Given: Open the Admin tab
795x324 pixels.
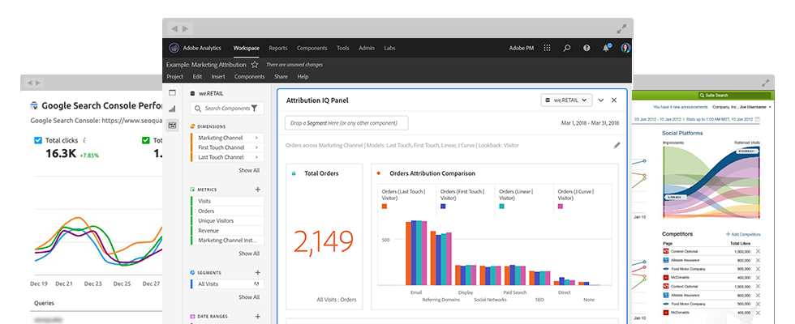Looking at the screenshot, I should point(367,48).
